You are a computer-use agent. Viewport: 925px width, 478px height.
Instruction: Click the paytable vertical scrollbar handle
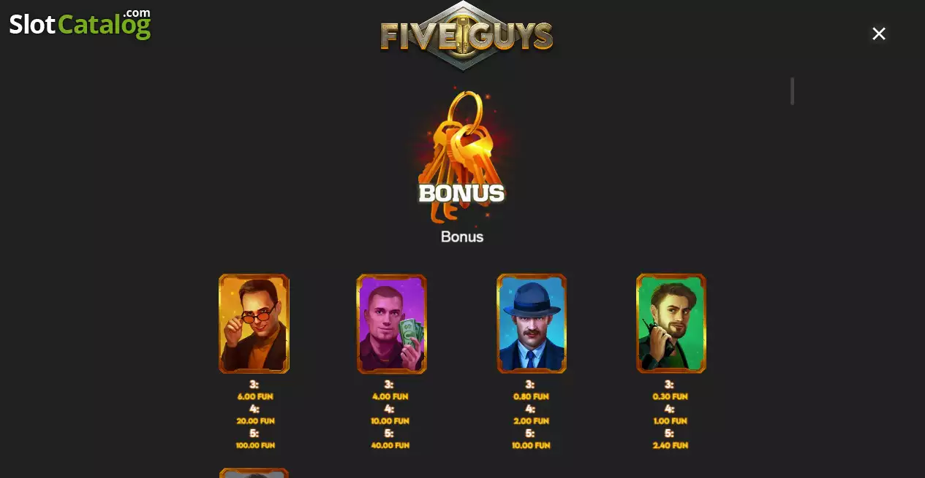pos(792,91)
